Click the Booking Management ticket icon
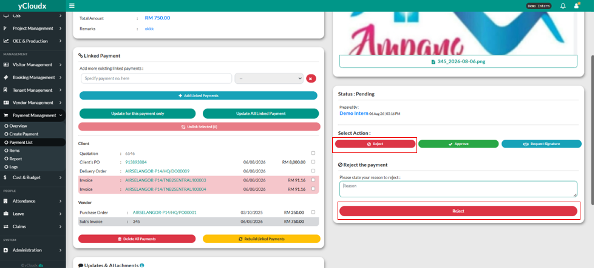Screen dimensions: 595x269 point(5,77)
